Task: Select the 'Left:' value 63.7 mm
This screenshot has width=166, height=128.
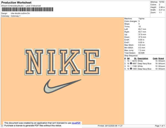Action: (142, 29)
